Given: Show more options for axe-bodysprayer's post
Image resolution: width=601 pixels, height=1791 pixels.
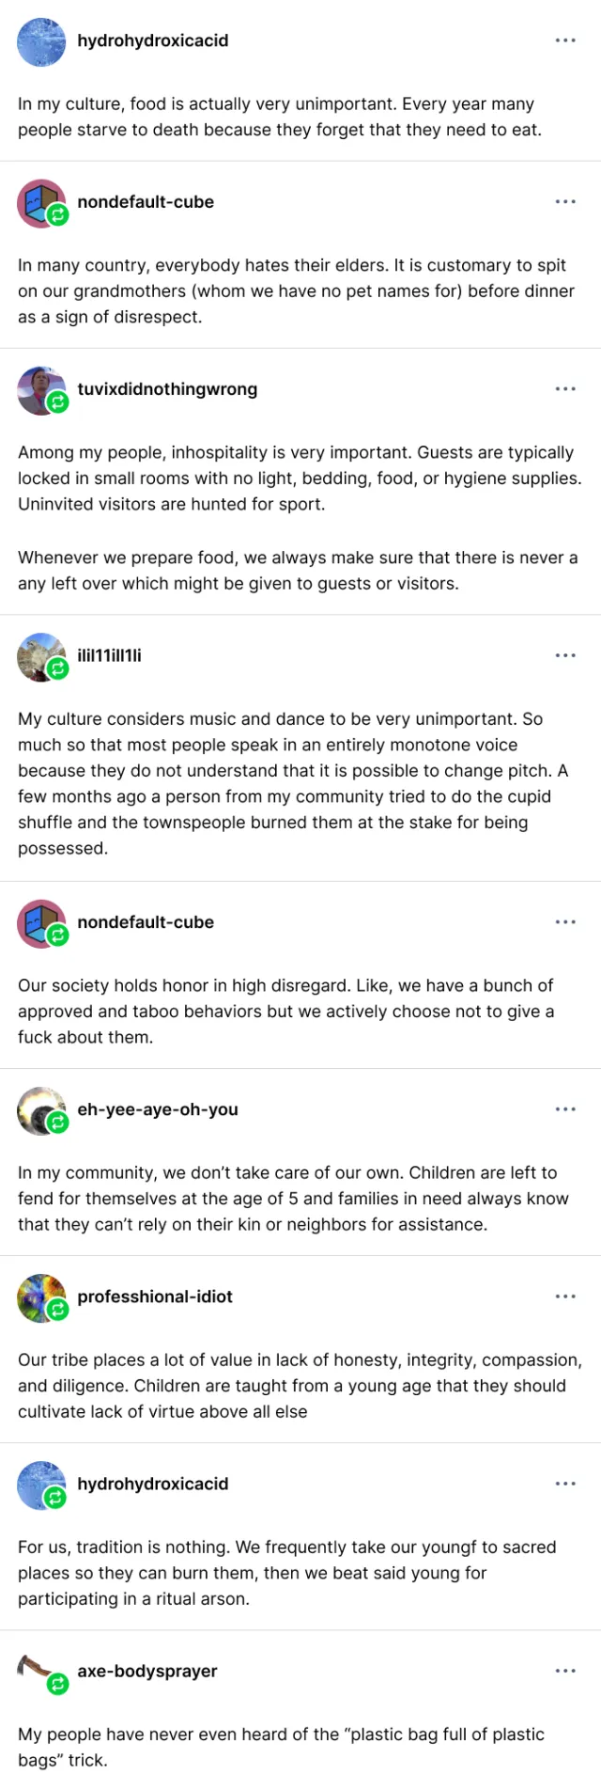Looking at the screenshot, I should [565, 1671].
